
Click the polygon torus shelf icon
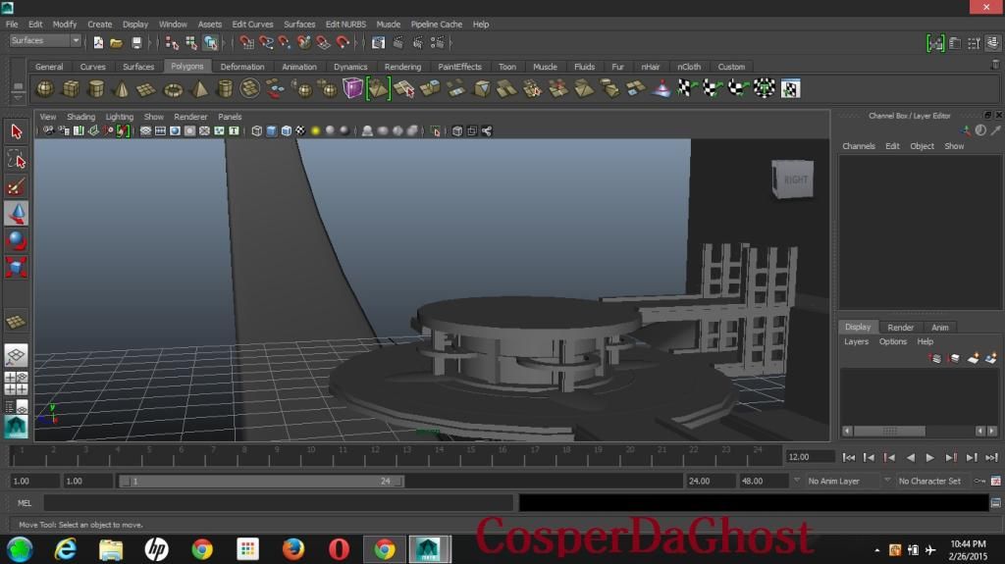(x=173, y=89)
